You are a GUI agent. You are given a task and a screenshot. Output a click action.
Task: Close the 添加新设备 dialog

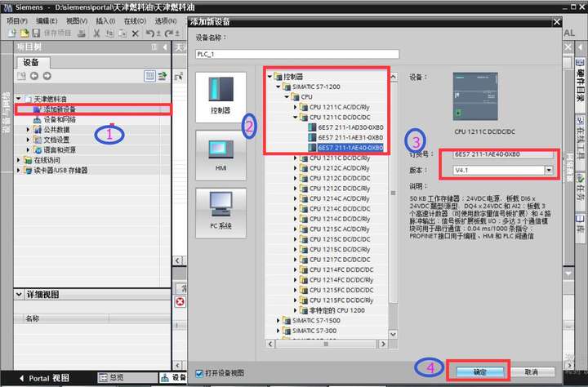(x=557, y=22)
